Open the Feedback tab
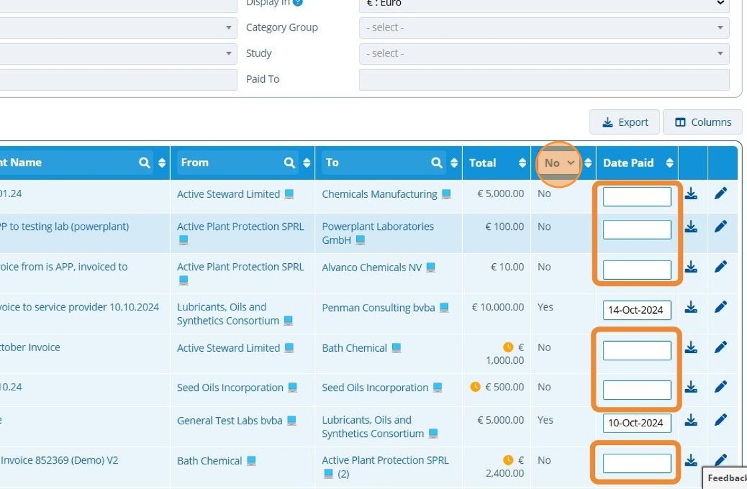747x489 pixels. tap(725, 478)
